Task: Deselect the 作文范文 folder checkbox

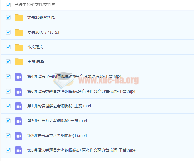Action: click(x=8, y=47)
